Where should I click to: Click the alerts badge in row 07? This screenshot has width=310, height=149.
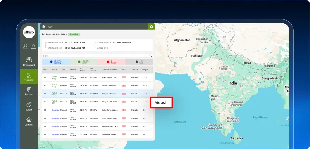pos(124,126)
